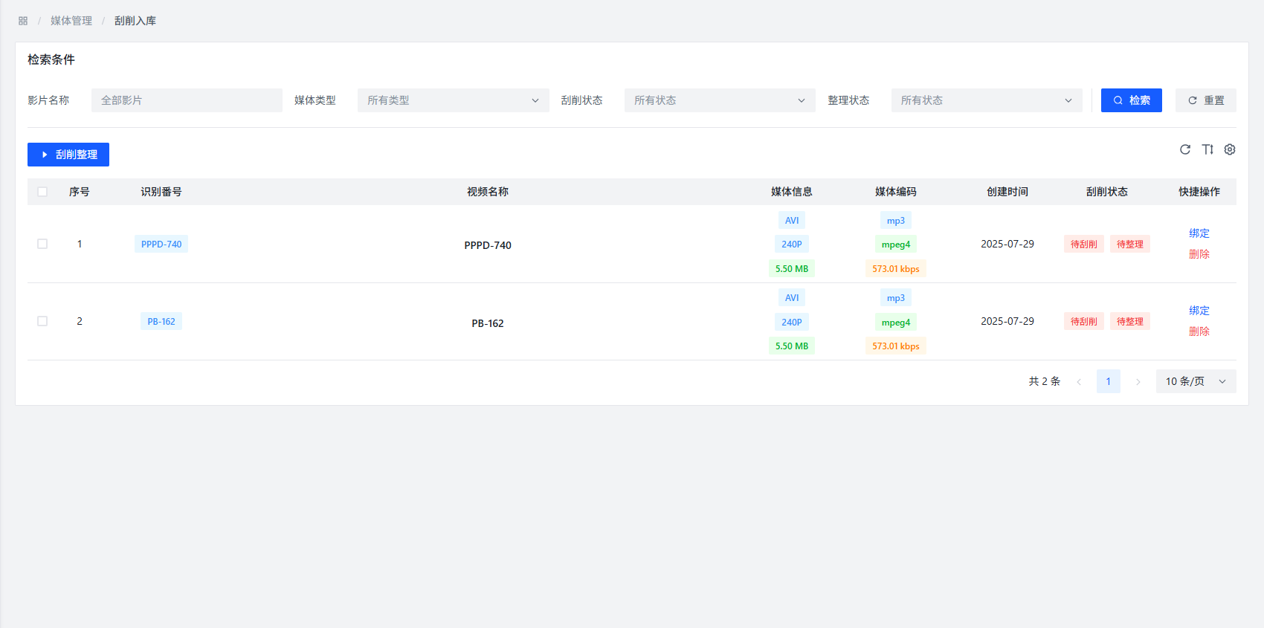Check the row 2 PB-162 checkbox
Image resolution: width=1264 pixels, height=628 pixels.
tap(42, 321)
